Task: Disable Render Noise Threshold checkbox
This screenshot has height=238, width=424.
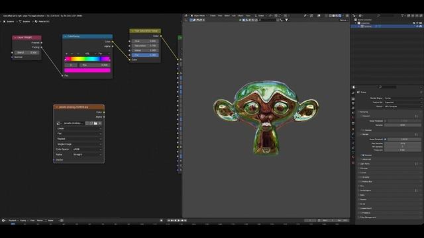Action: [386, 139]
